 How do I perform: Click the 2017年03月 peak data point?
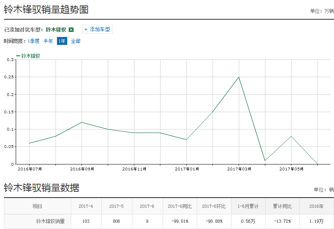(239, 77)
